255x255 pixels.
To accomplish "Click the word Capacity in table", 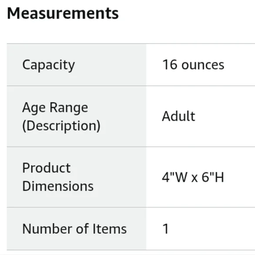I will click(48, 65).
